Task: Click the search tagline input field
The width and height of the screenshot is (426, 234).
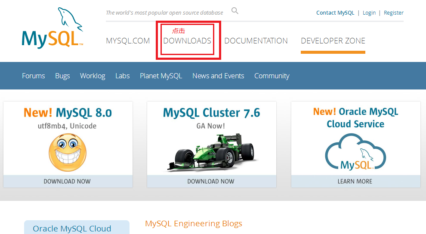Action: pos(164,12)
